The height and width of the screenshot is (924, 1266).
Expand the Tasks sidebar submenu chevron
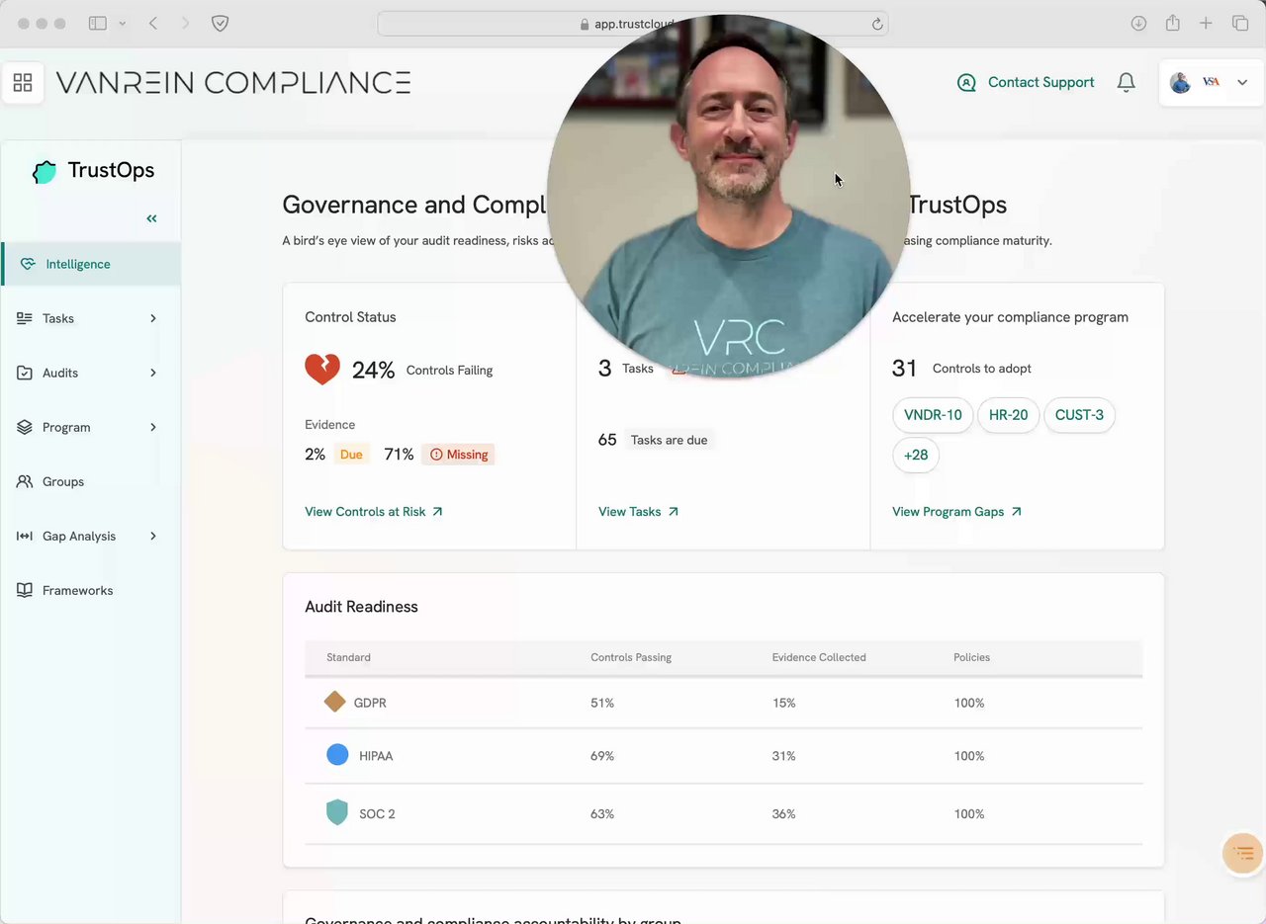(x=153, y=318)
